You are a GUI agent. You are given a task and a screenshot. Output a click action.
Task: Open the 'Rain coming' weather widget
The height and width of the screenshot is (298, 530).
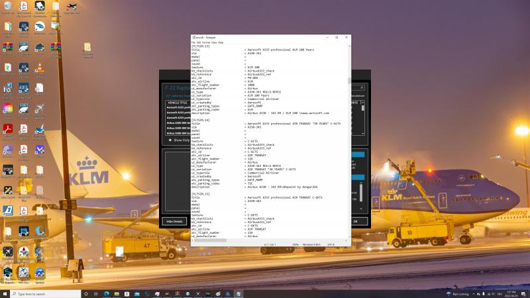[458, 294]
